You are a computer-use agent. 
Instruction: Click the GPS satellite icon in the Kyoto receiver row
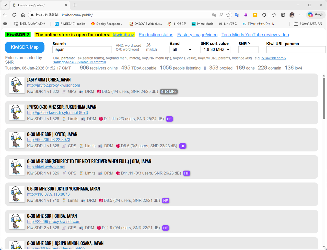click(64, 146)
